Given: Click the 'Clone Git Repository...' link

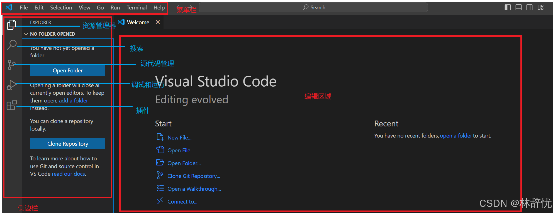Looking at the screenshot, I should click(194, 176).
